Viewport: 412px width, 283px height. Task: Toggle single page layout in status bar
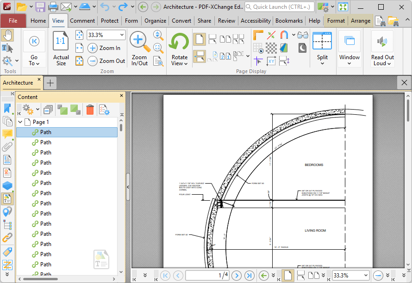(x=288, y=276)
